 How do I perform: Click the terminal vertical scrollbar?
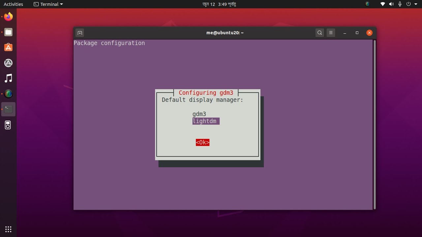375,124
